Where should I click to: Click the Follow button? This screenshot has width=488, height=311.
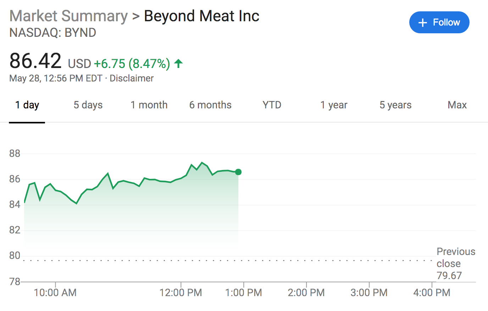coord(439,22)
